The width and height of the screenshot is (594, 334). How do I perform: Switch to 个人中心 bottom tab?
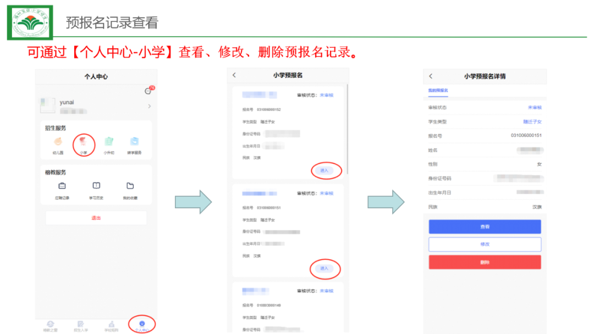click(142, 325)
